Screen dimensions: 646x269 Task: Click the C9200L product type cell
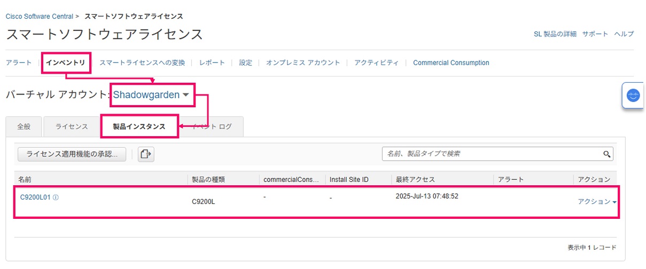click(204, 202)
